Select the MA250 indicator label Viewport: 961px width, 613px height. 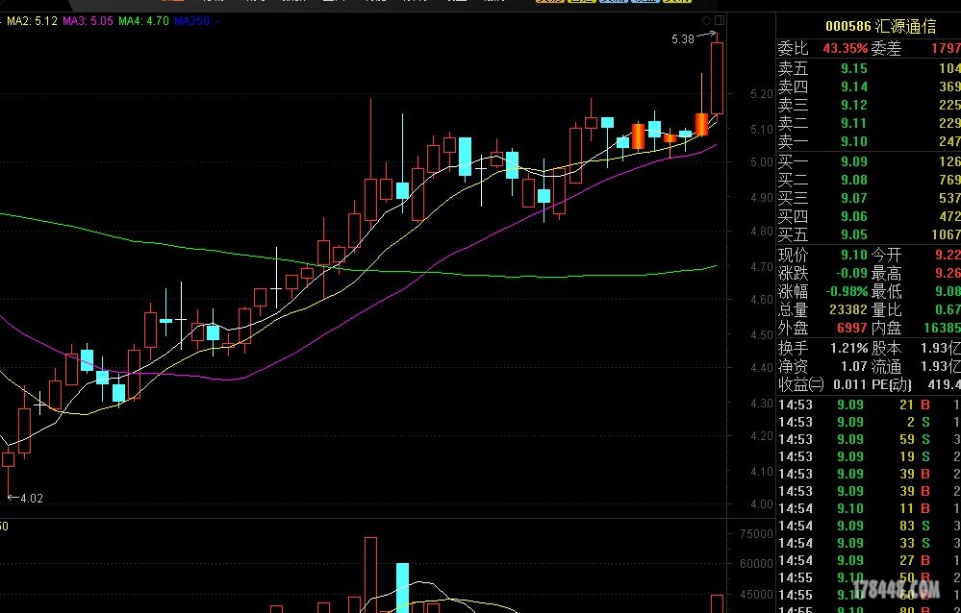pos(196,21)
